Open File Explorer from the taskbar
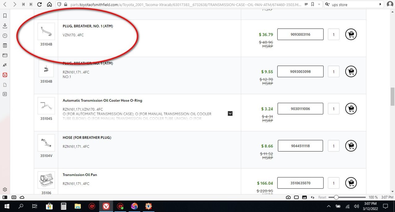The image size is (395, 212). (78, 206)
